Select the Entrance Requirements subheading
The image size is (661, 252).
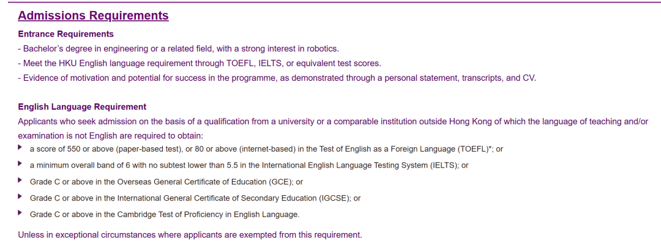coord(65,34)
